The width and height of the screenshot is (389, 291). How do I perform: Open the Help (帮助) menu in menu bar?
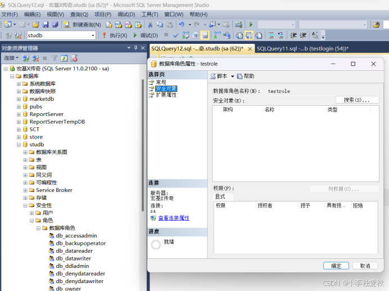(x=198, y=15)
